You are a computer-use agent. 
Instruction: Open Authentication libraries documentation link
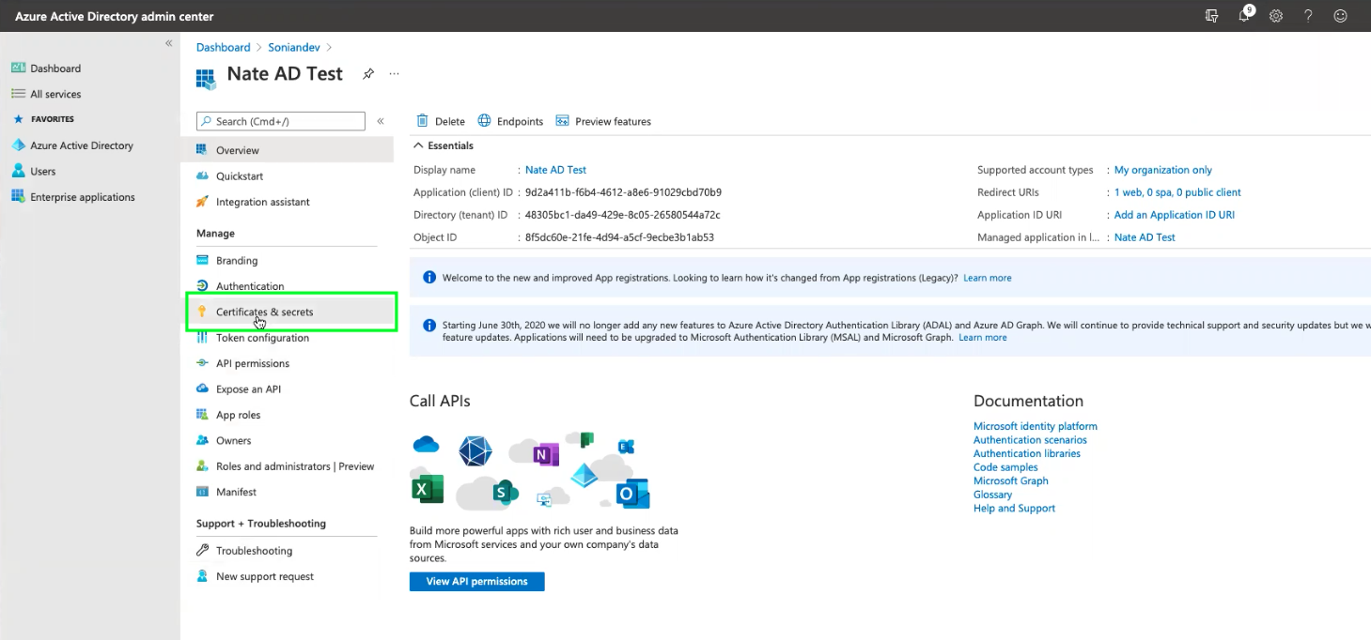(1027, 453)
